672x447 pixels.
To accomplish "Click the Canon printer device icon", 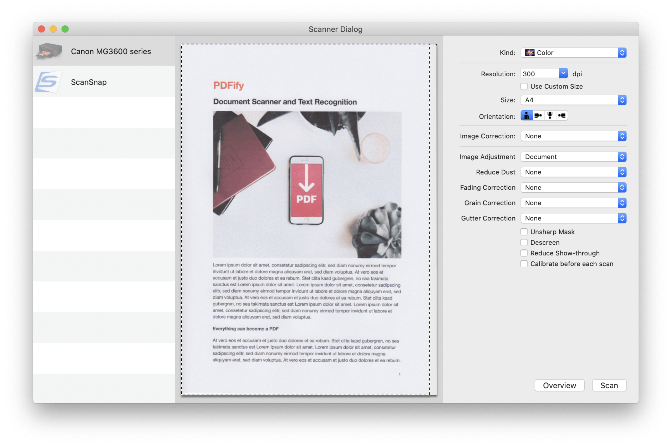I will coord(49,51).
